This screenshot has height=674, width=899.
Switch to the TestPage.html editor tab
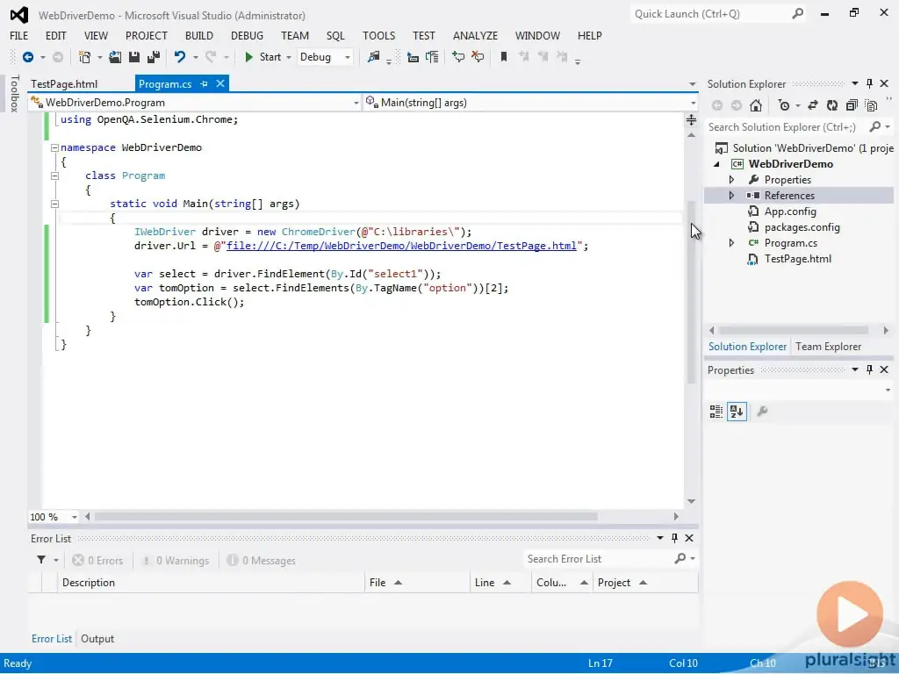click(64, 83)
